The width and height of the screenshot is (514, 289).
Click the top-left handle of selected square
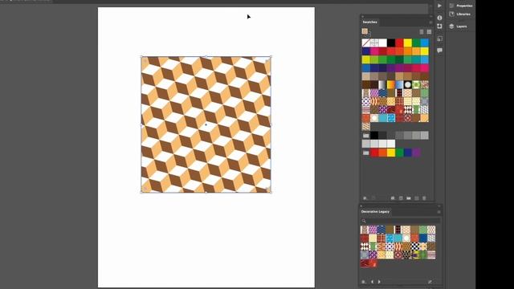[x=141, y=57]
